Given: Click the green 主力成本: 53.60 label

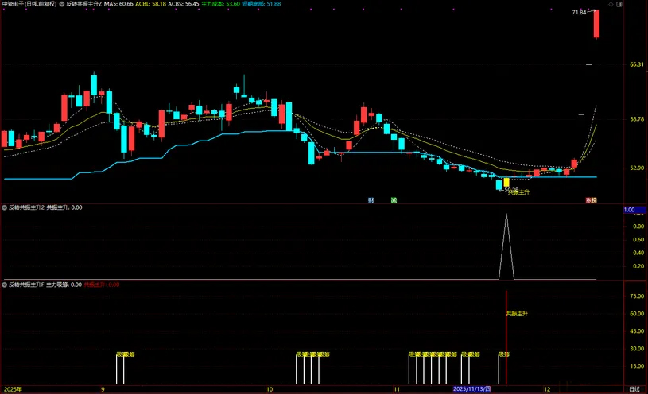Looking at the screenshot, I should point(220,4).
